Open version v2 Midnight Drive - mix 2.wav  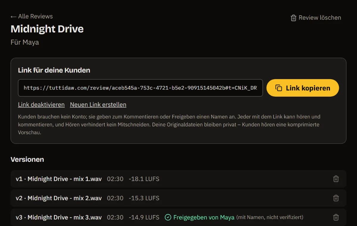178,198
